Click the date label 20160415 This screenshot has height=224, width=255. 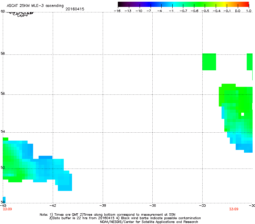click(75, 9)
